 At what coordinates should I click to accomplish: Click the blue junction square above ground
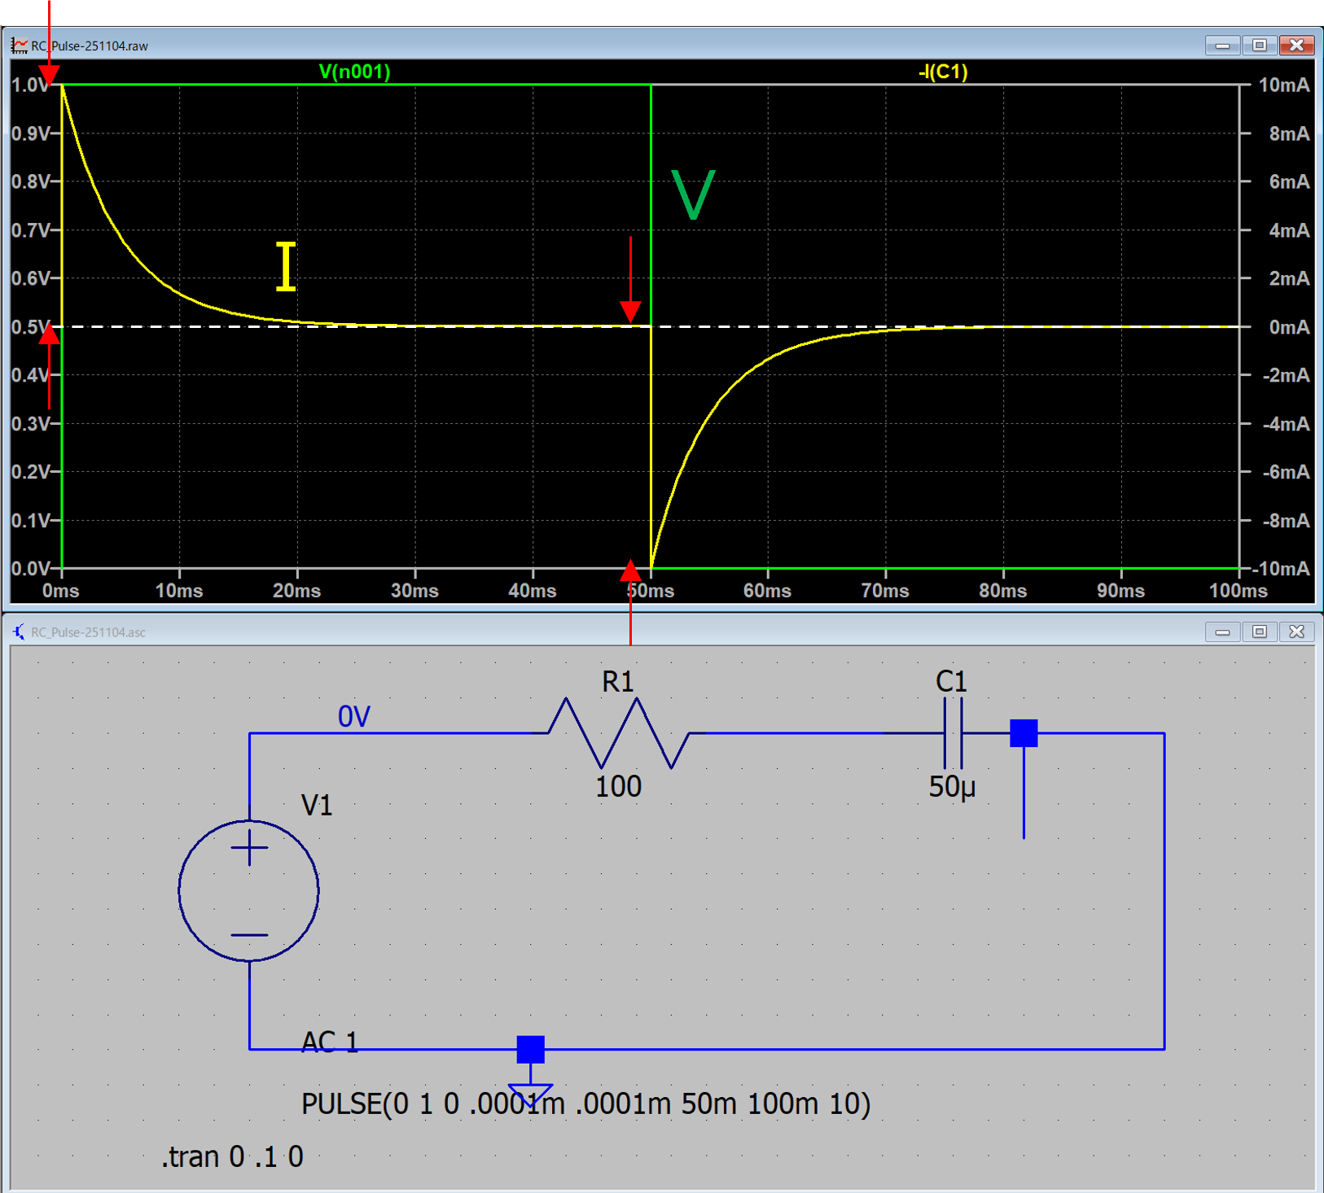530,1049
